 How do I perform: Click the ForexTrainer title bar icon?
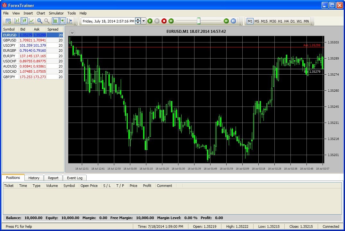(x=4, y=5)
